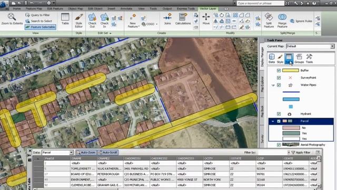Open the Express Tools tab
The height and width of the screenshot is (190, 337).
(186, 8)
